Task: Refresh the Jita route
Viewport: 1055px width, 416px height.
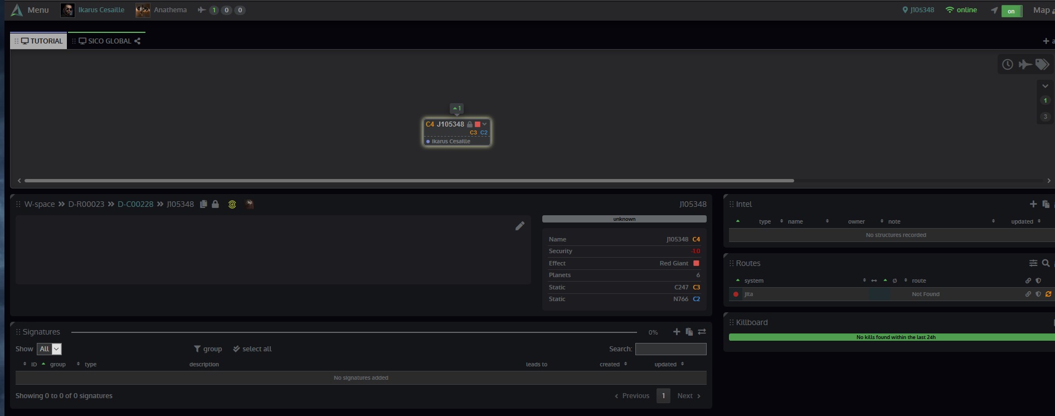Action: [1048, 294]
